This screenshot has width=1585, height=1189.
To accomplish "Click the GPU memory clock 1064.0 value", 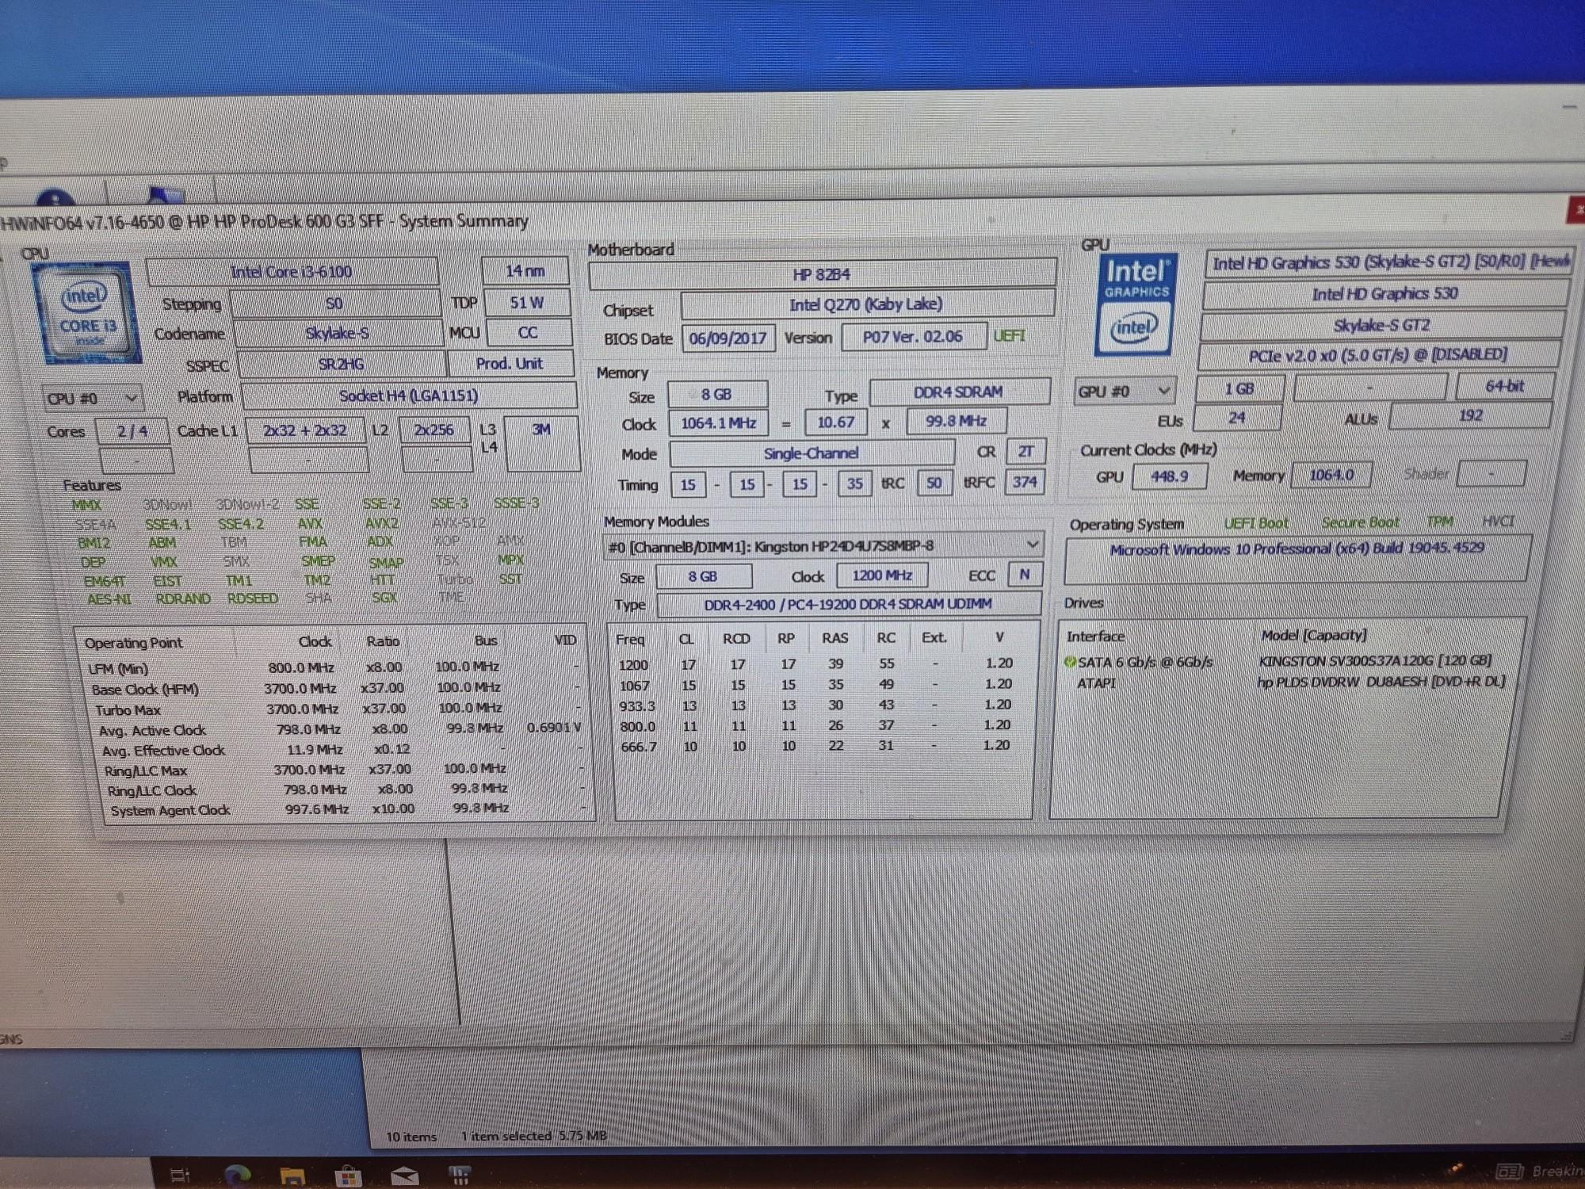I will click(x=1331, y=475).
